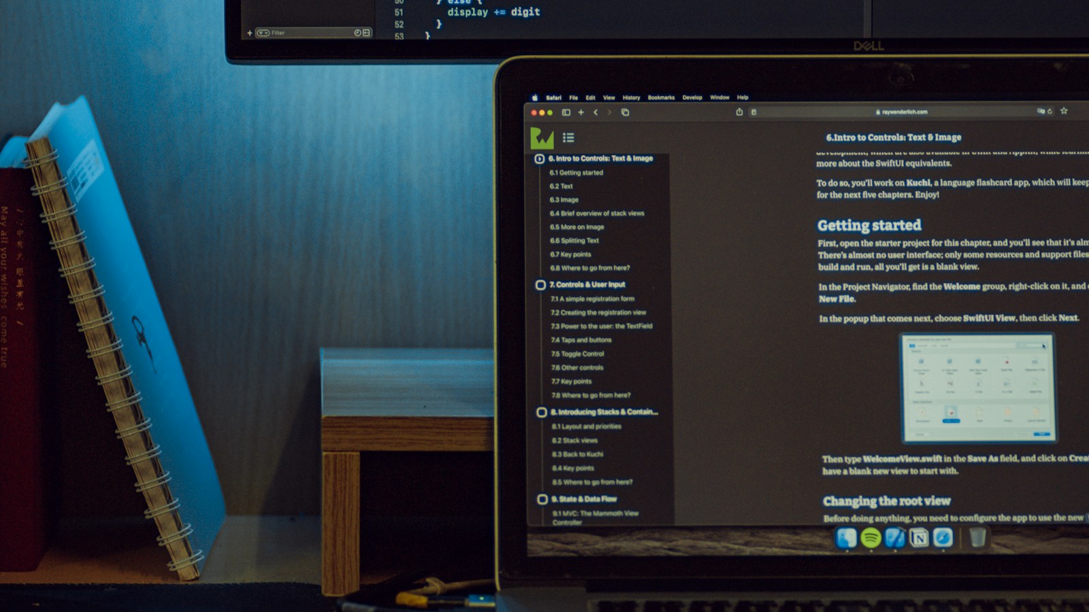Click the raywenderlich green logo
The width and height of the screenshot is (1089, 612).
[x=542, y=138]
